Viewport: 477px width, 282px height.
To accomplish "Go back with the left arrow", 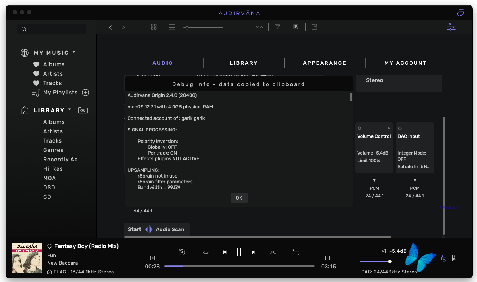I will [111, 27].
